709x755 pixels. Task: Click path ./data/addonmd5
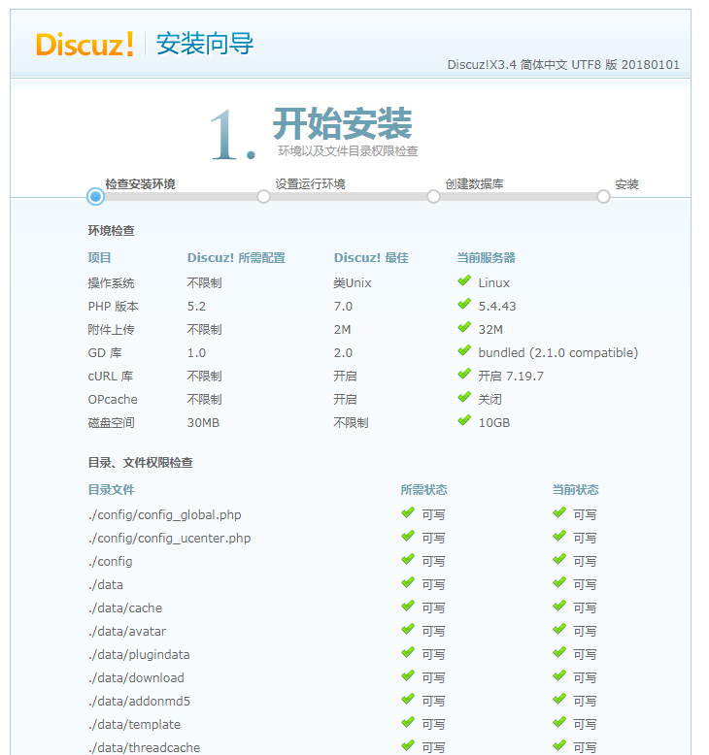pyautogui.click(x=139, y=701)
